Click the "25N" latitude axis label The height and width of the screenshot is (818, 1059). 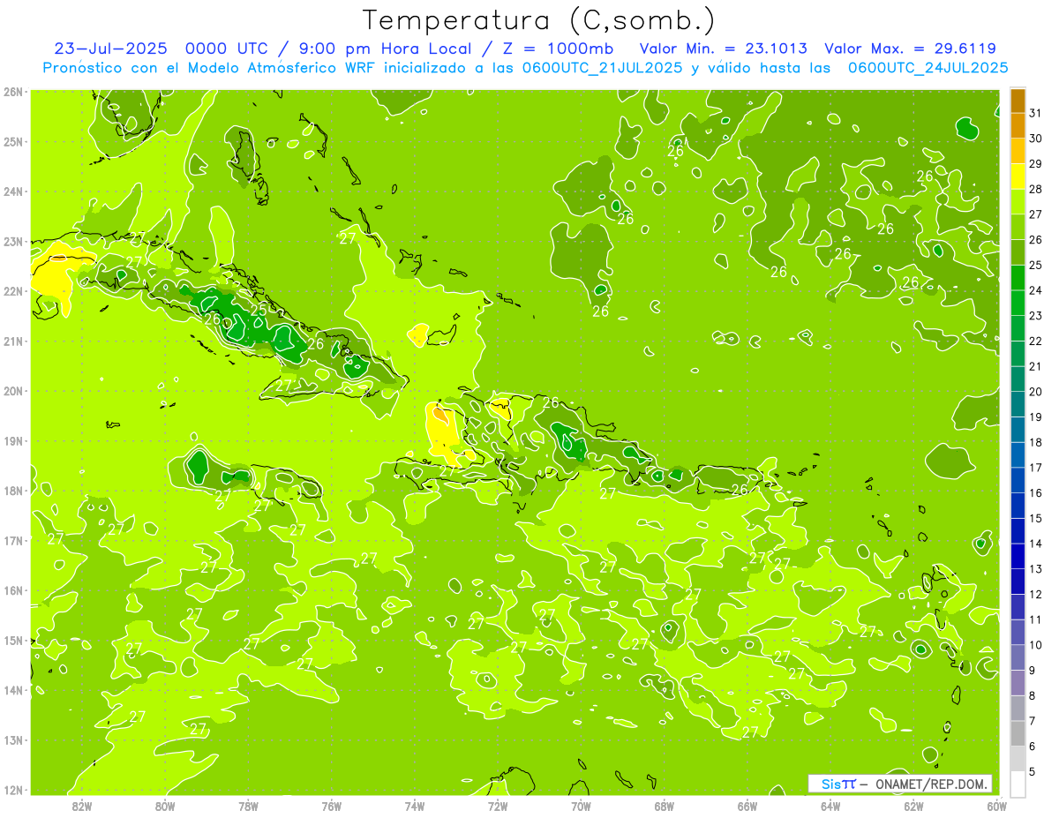tap(12, 141)
